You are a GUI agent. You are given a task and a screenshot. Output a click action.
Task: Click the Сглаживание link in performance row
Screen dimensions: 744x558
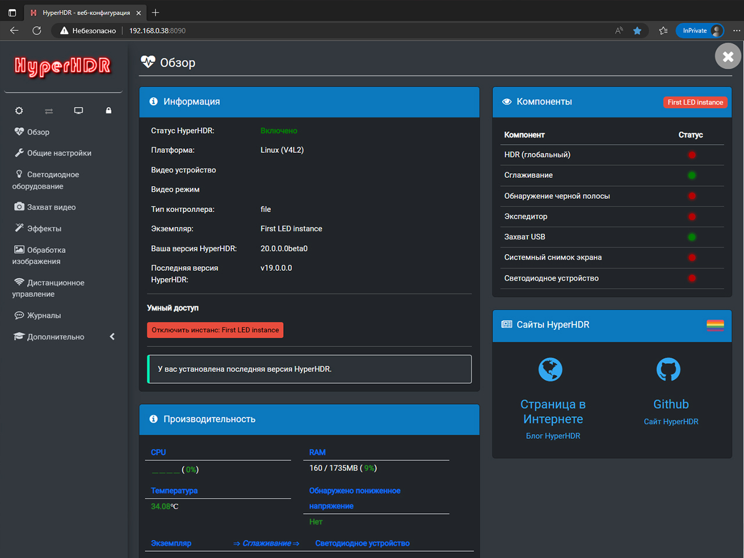click(x=266, y=543)
